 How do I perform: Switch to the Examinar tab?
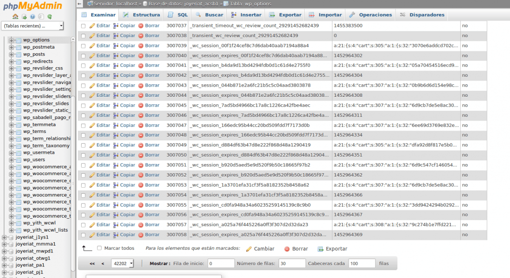pyautogui.click(x=98, y=15)
